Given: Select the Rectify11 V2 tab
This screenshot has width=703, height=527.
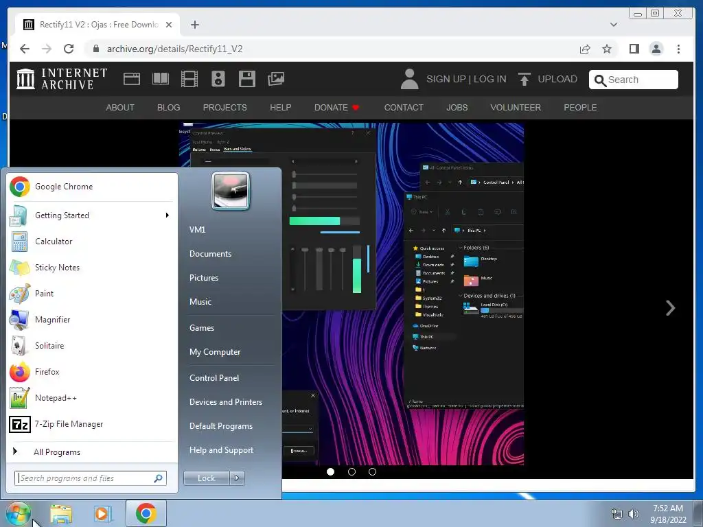Looking at the screenshot, I should point(97,25).
